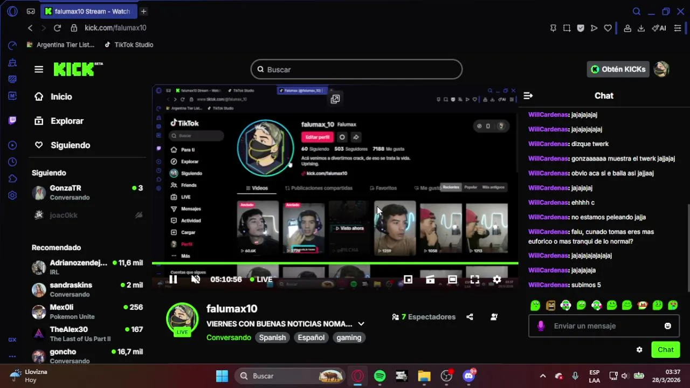The width and height of the screenshot is (690, 388).
Task: Open the Conversando category link
Action: (229, 337)
